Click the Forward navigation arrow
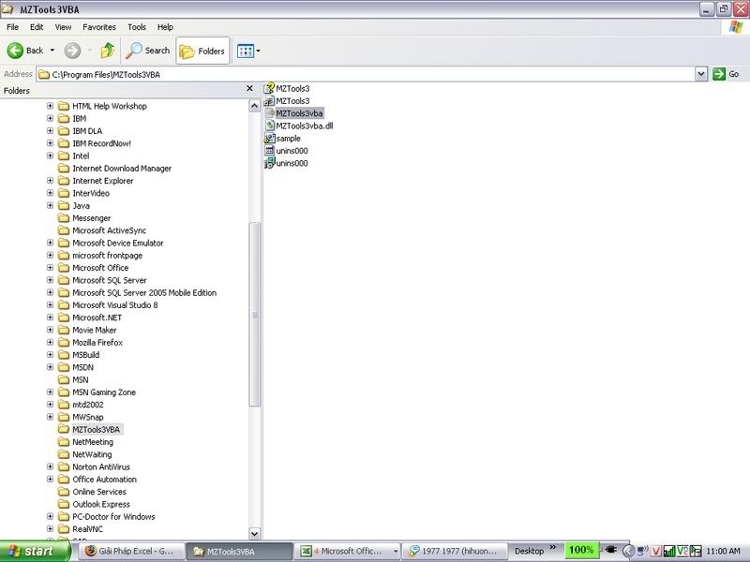This screenshot has height=562, width=750. (73, 51)
